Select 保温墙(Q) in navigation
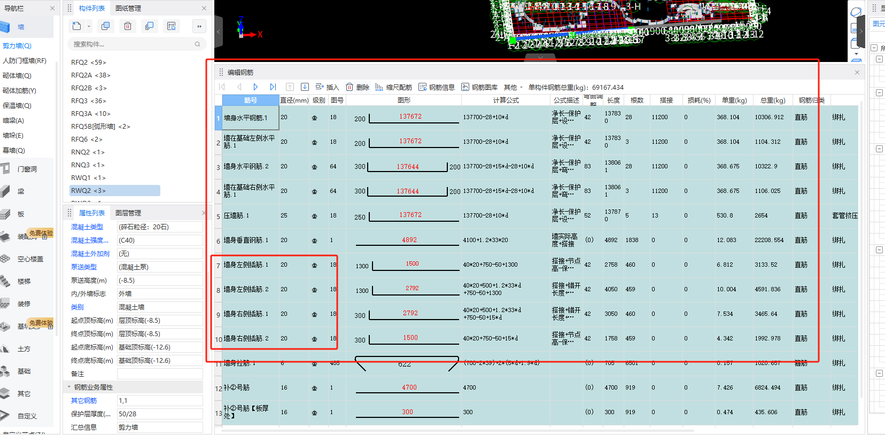 (x=17, y=106)
